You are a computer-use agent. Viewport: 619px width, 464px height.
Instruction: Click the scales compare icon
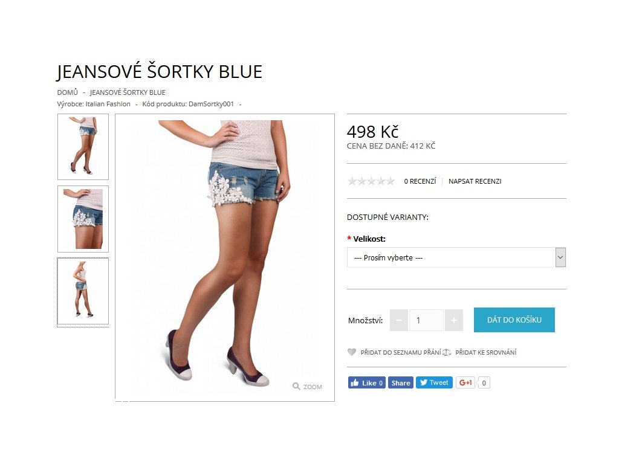pos(447,352)
